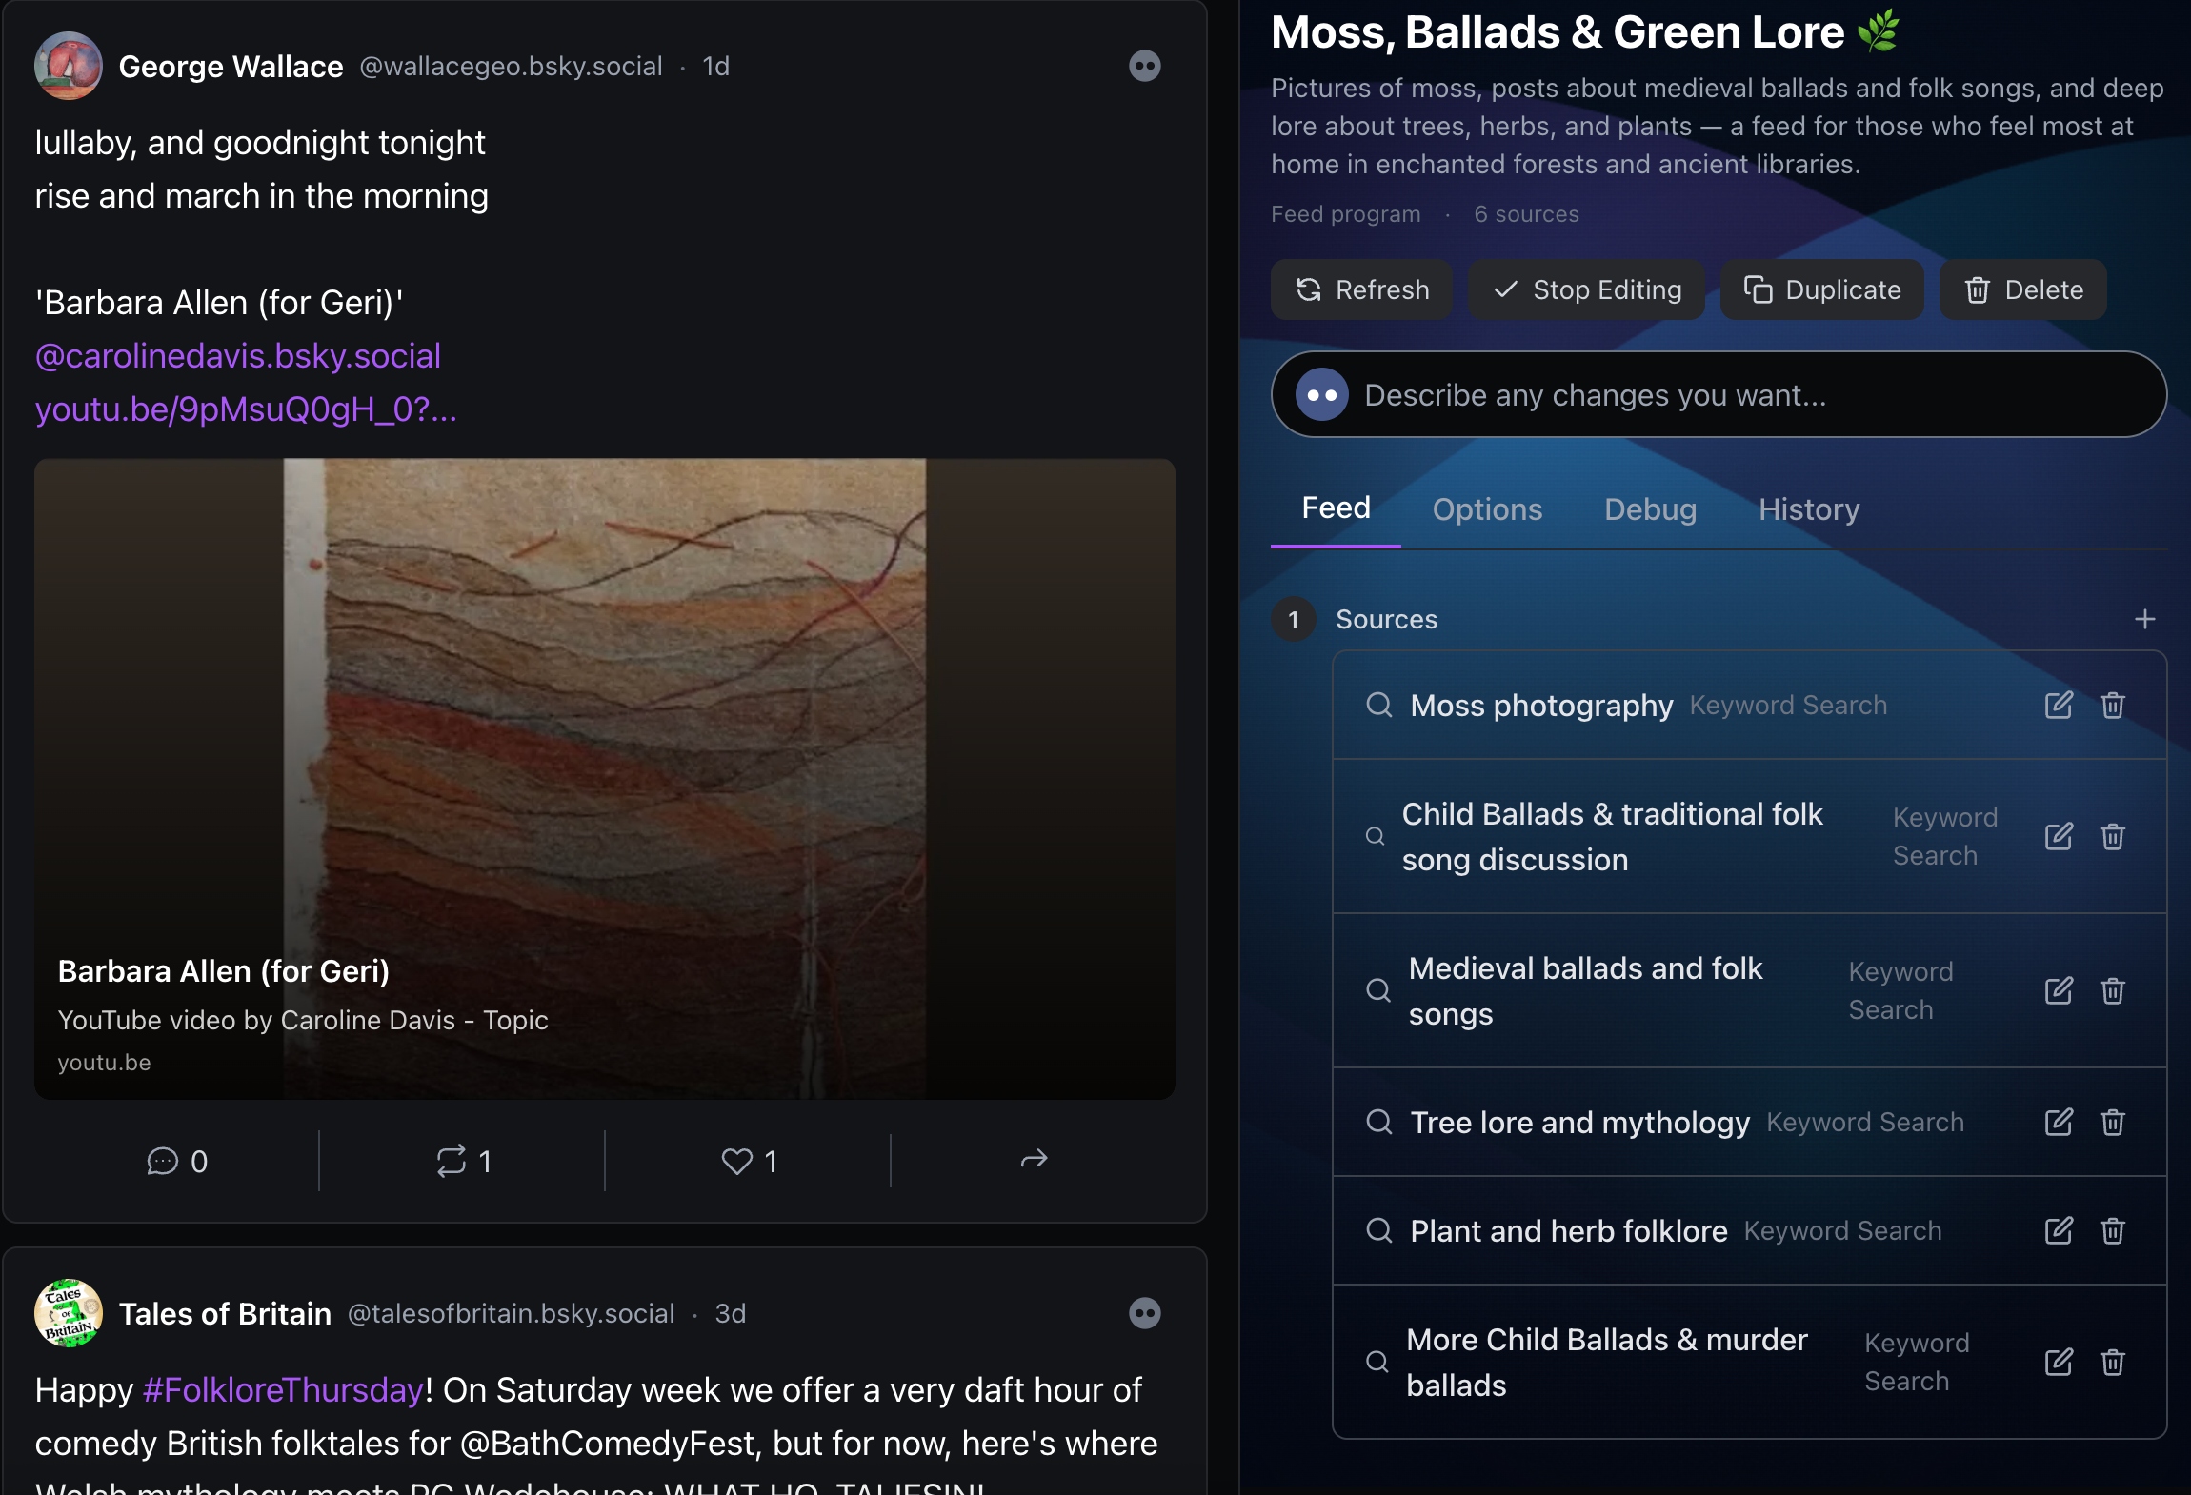Click the add source plus icon
This screenshot has width=2191, height=1495.
[x=2145, y=620]
